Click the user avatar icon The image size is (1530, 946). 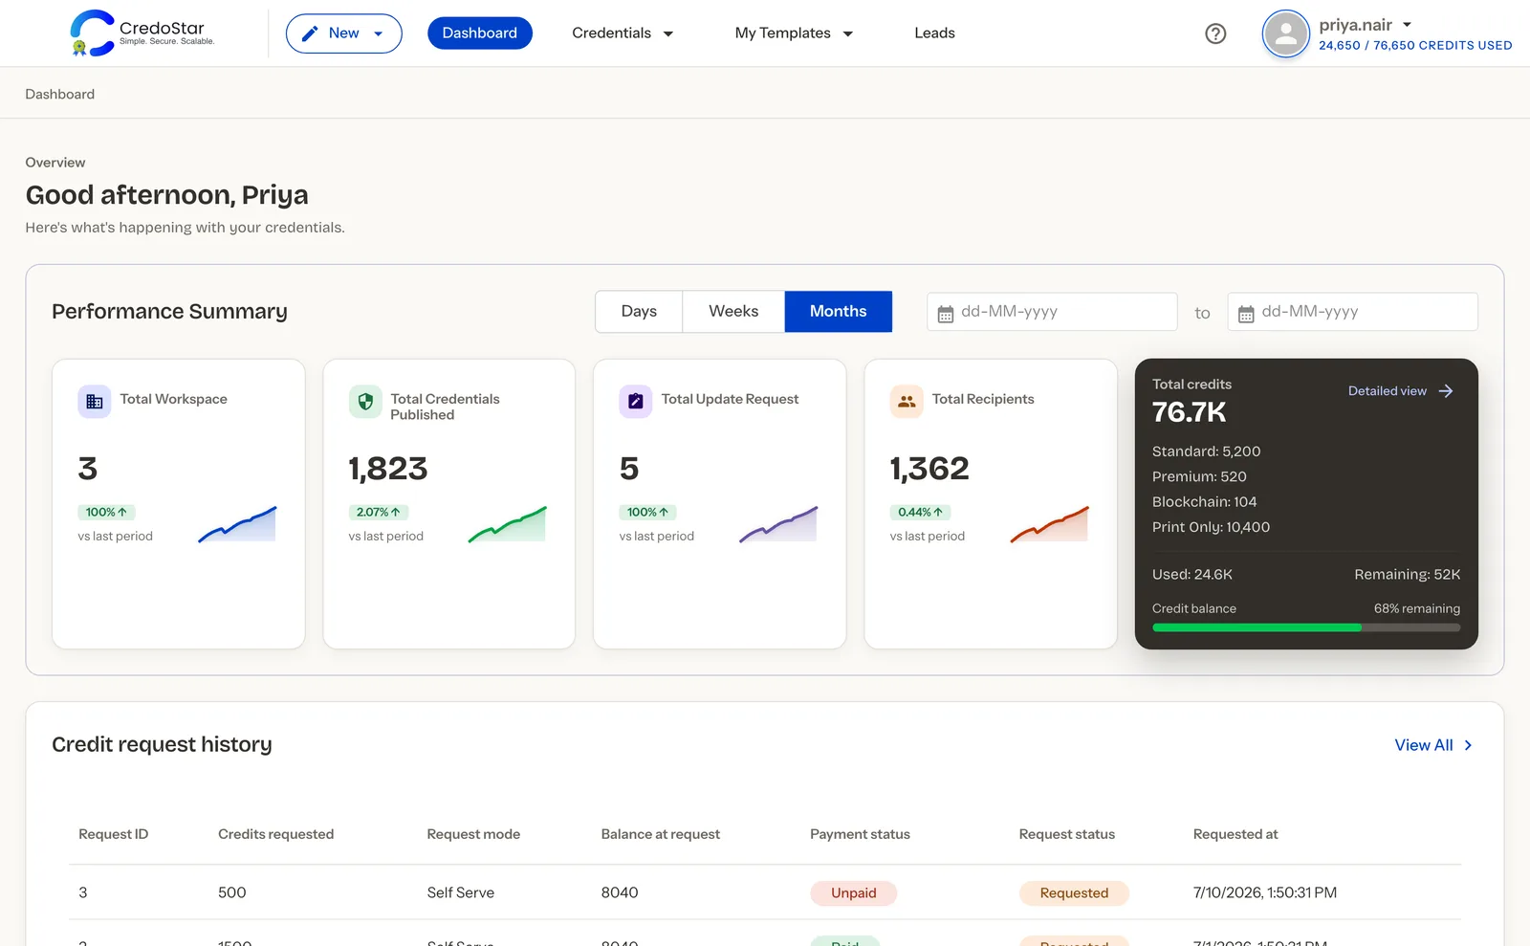[x=1286, y=33]
